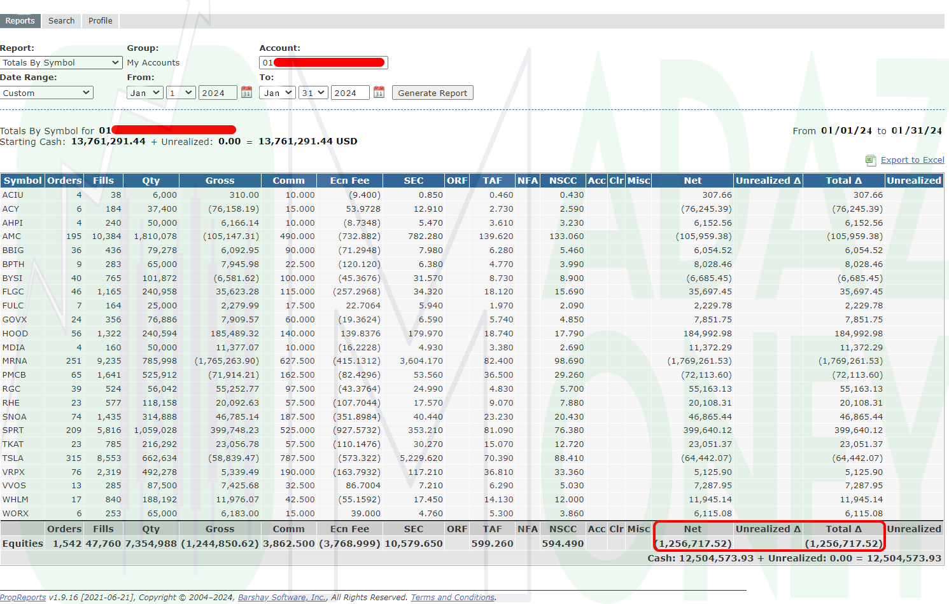Open the From date calendar picker icon

click(247, 93)
